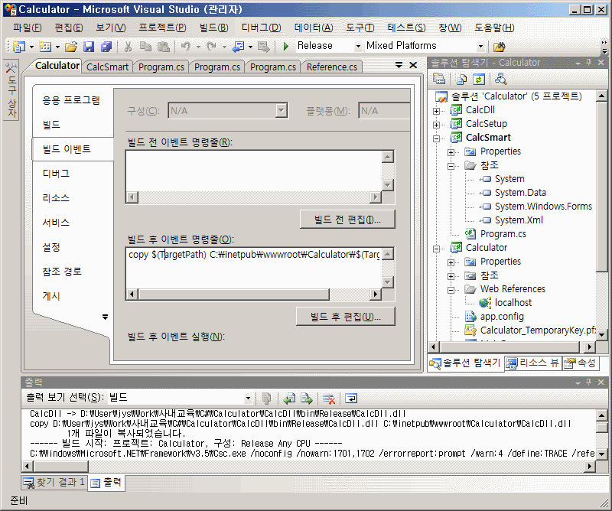Collapse the CalcSmart project node
Screen dimensions: 612x511
(436, 138)
